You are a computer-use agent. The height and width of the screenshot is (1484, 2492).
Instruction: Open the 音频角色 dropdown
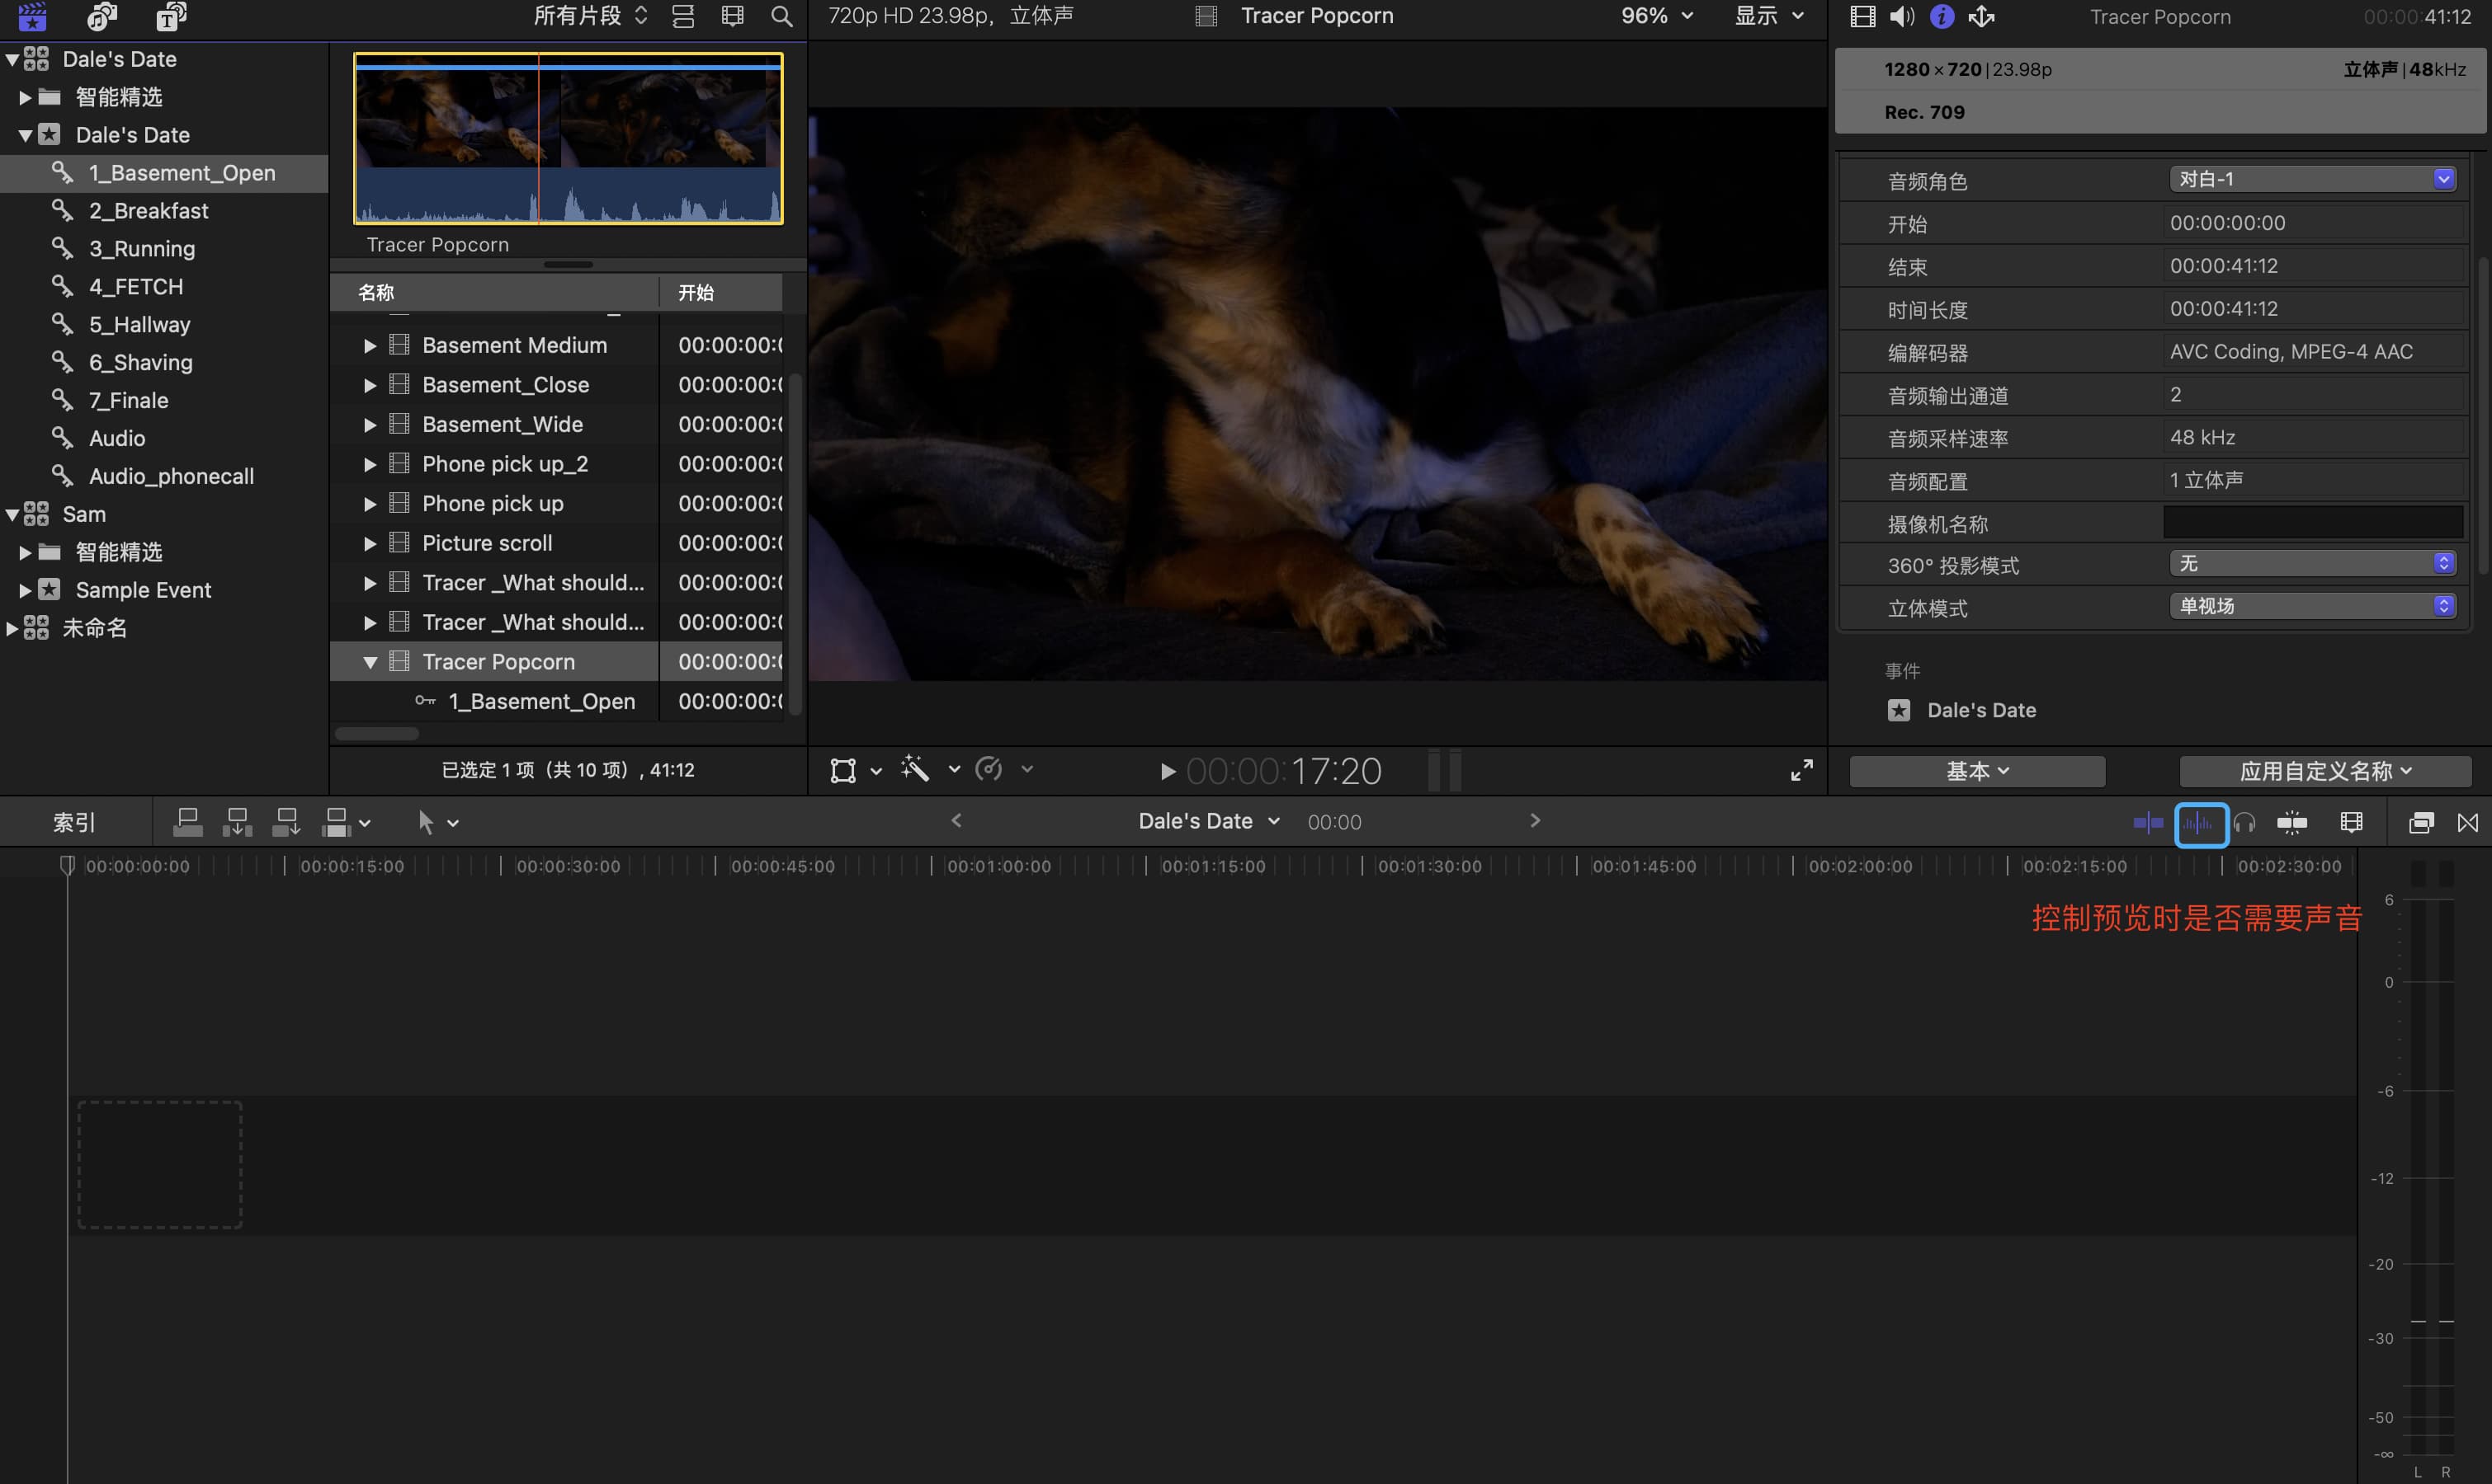point(2313,179)
